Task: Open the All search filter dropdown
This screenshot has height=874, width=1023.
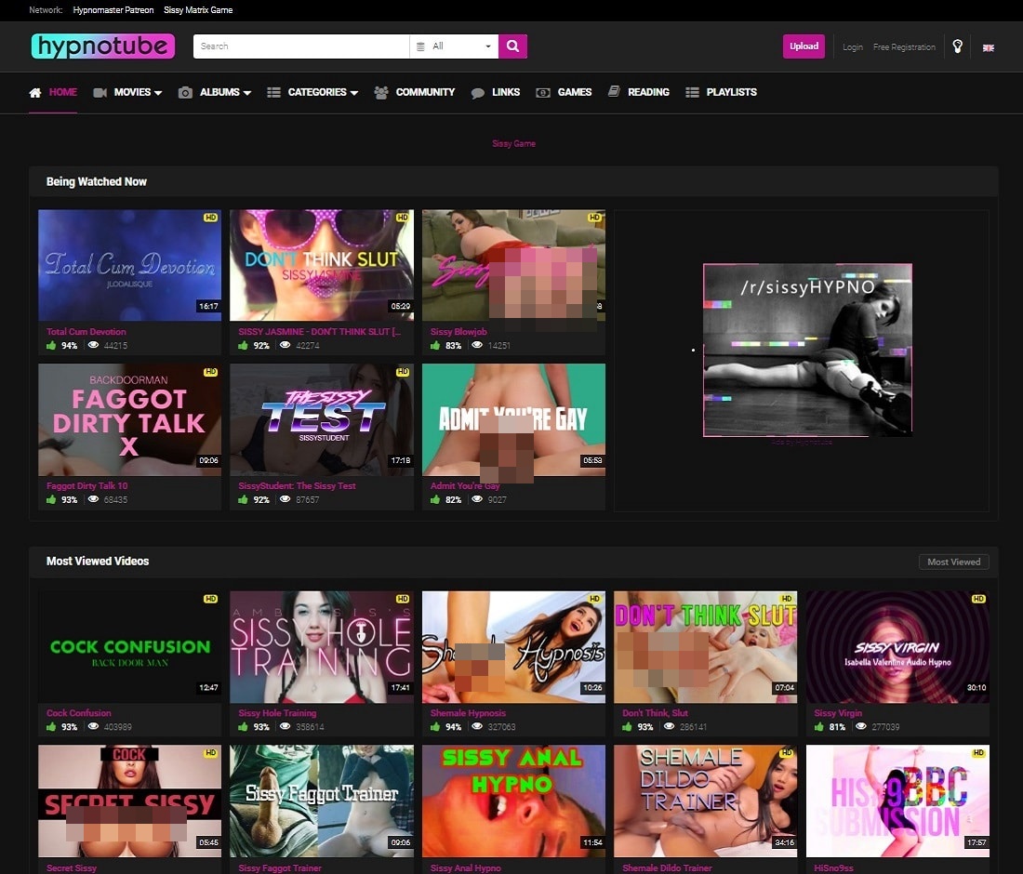Action: (454, 46)
